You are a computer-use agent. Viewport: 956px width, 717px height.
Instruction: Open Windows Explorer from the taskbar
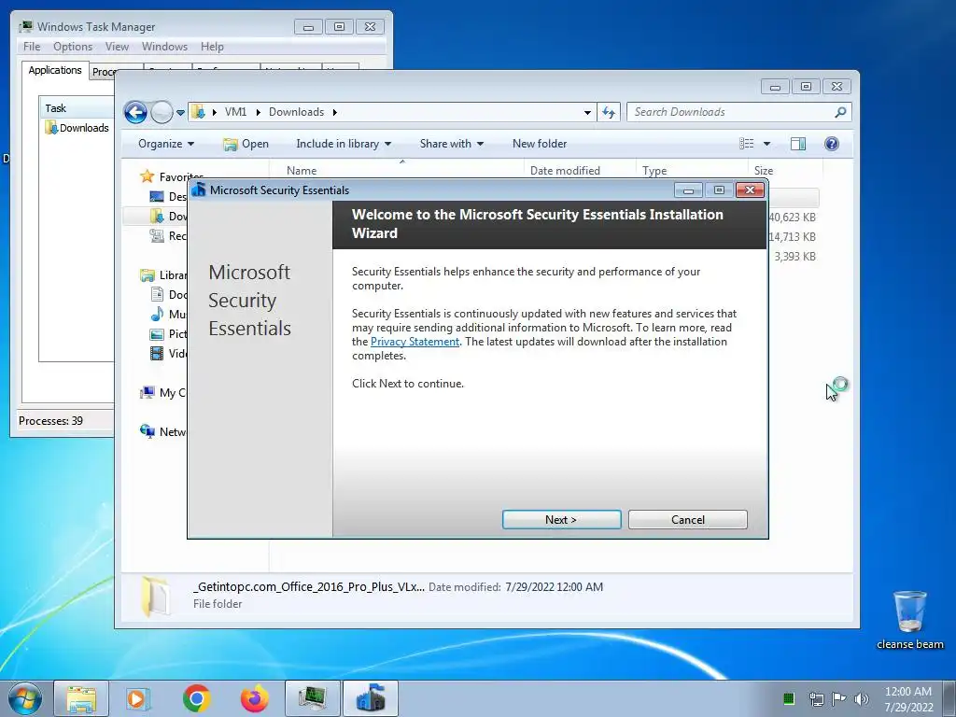point(81,698)
